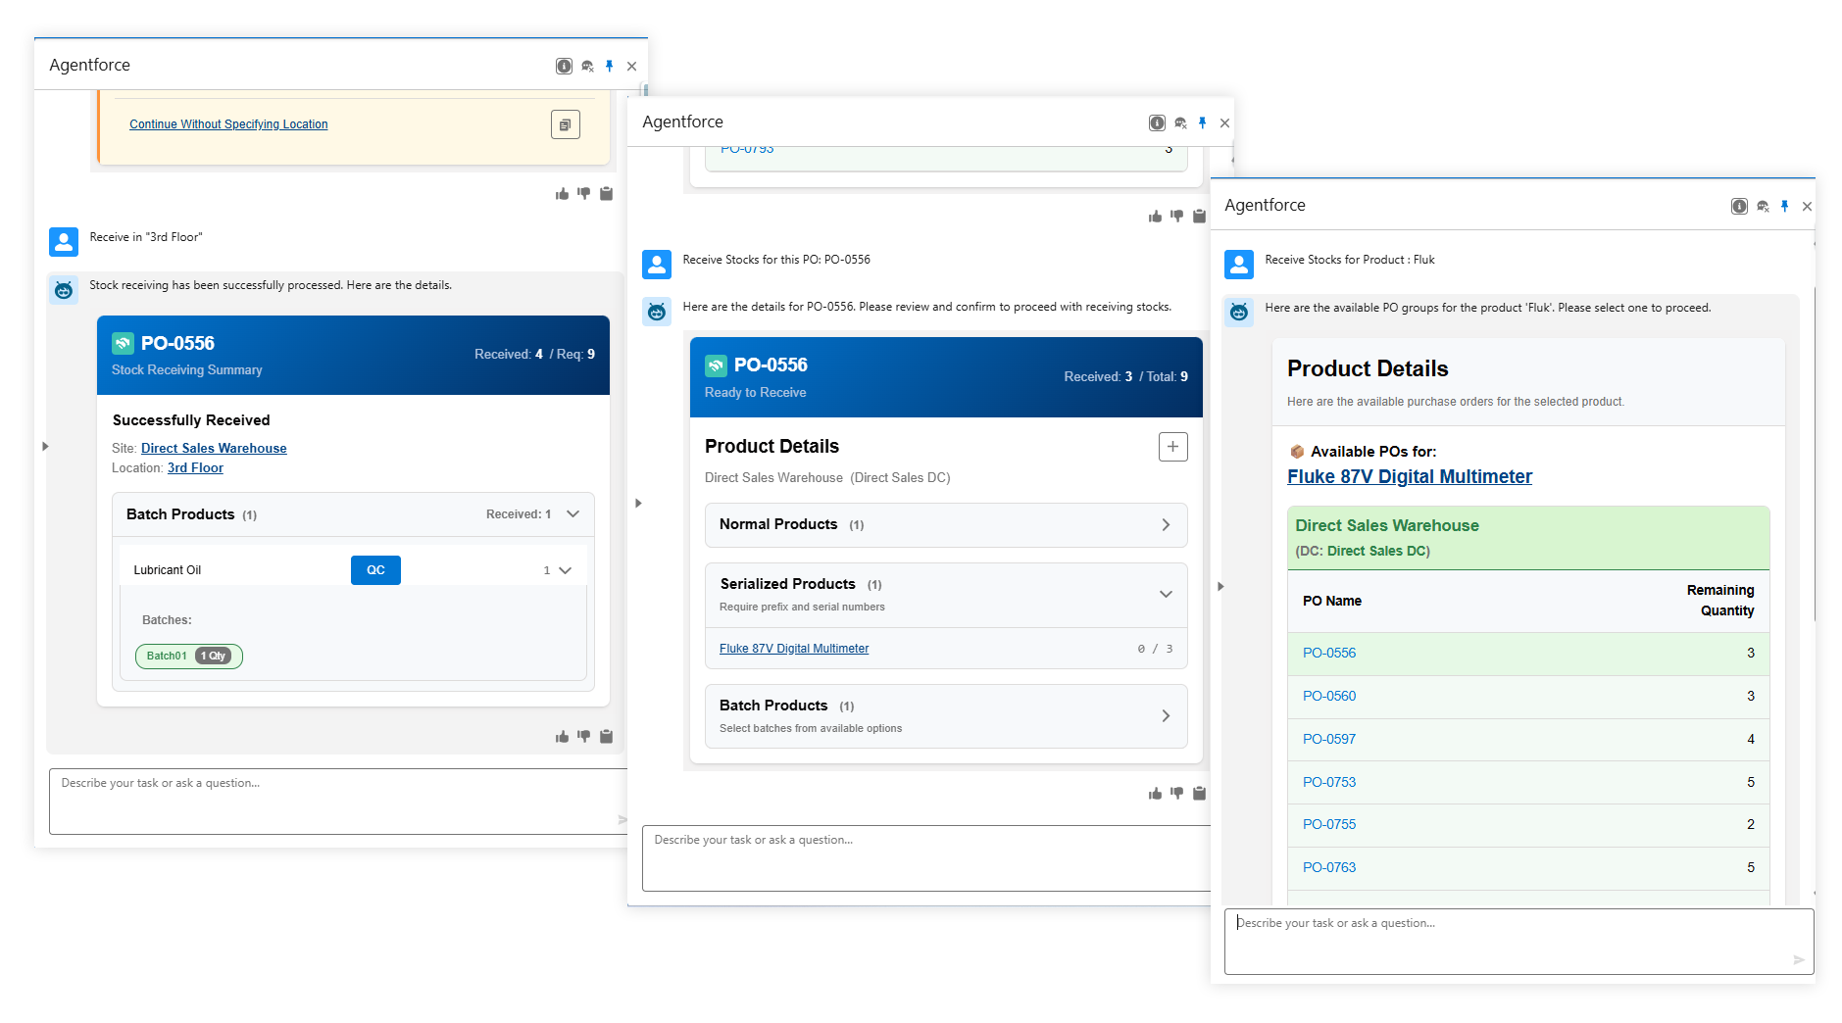Select PO-0597 in available POs list

click(x=1329, y=740)
